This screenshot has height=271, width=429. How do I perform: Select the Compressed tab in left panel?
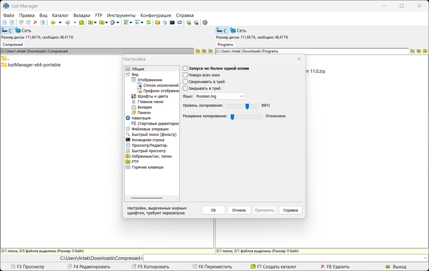13,45
